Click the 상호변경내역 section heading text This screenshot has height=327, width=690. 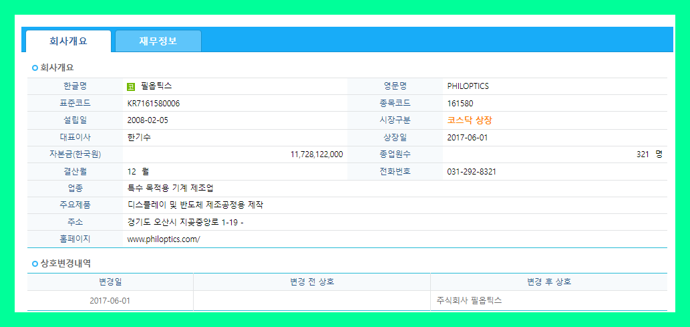[x=65, y=264]
